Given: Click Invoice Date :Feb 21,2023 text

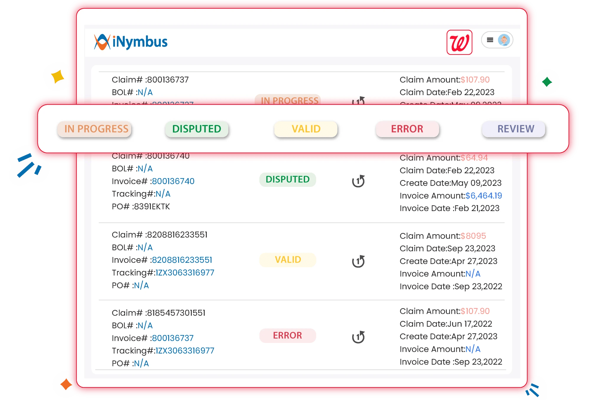Looking at the screenshot, I should click(449, 208).
